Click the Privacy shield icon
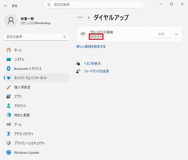188x160 pixels. pos(9,143)
